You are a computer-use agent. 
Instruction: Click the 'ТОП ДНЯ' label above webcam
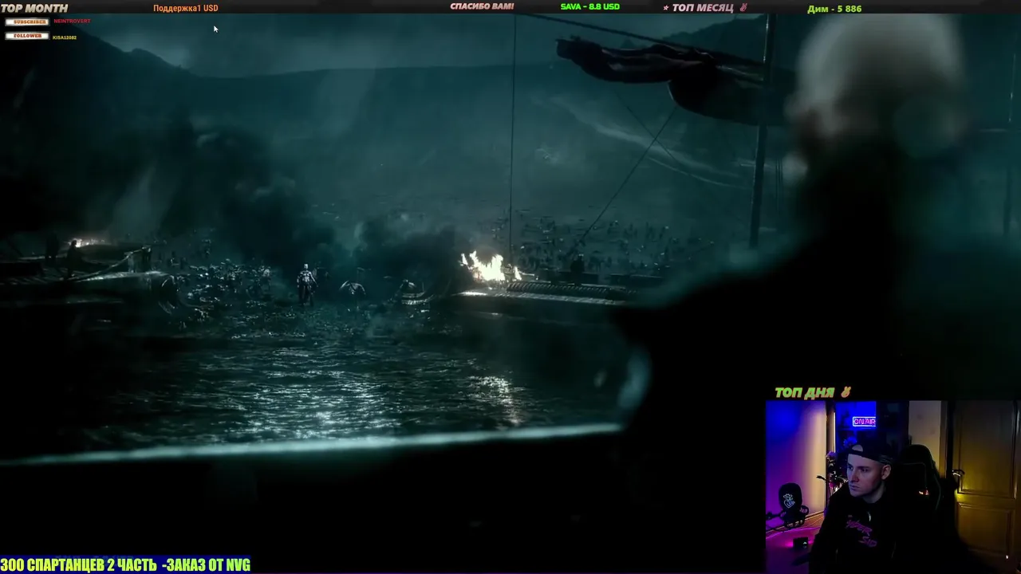(804, 392)
